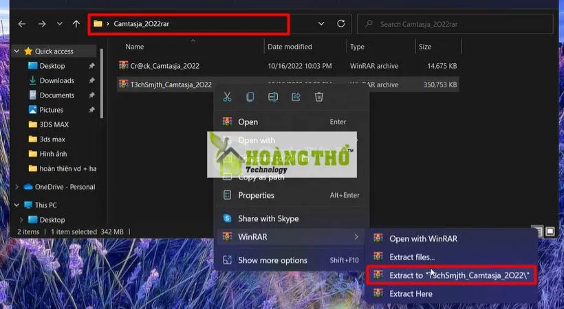This screenshot has height=309, width=564.
Task: Click the T3chSmjth_Camtasja_2O22 archive icon
Action: 124,84
